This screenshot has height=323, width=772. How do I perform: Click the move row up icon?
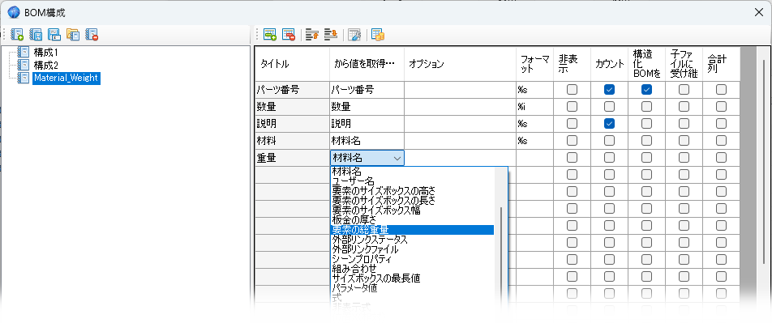pyautogui.click(x=312, y=35)
